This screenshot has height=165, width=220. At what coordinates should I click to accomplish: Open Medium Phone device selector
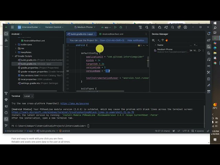tap(85, 27)
